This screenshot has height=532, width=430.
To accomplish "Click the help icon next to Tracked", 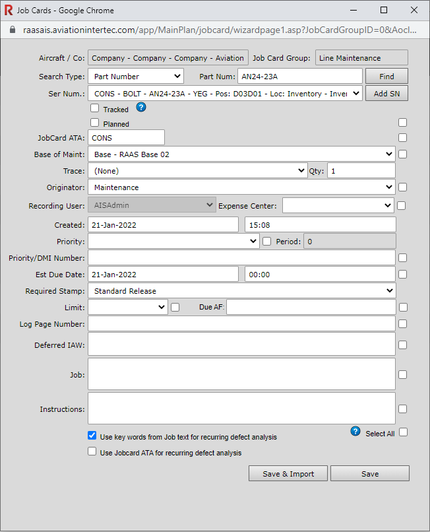I will [x=140, y=108].
